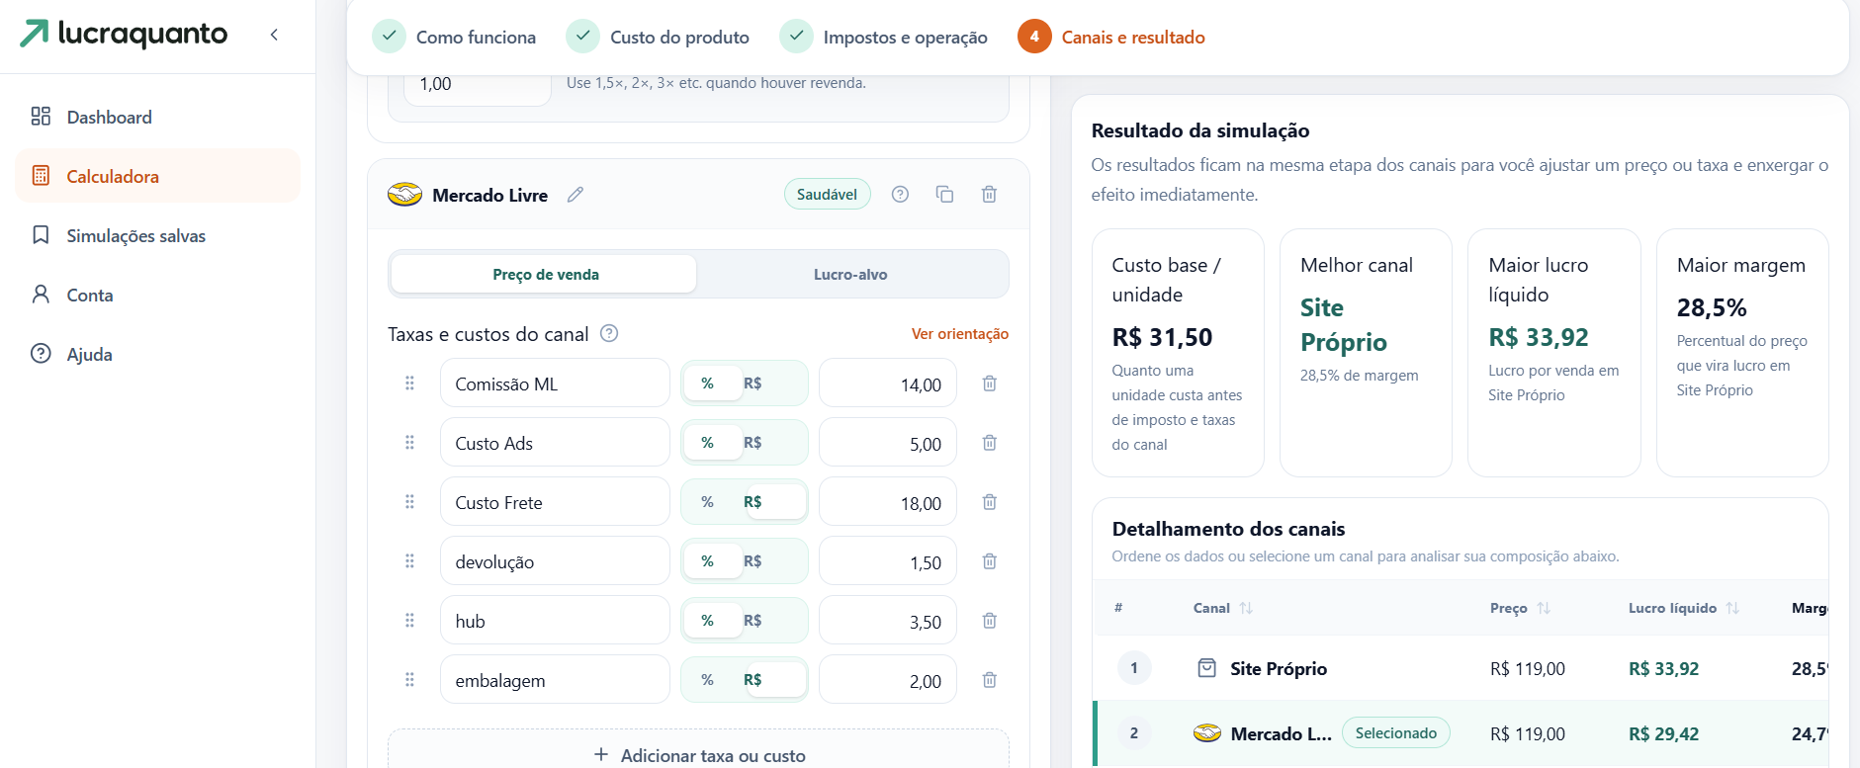Grab the Custo Ads drag handle
This screenshot has height=768, width=1860.
pos(409,442)
